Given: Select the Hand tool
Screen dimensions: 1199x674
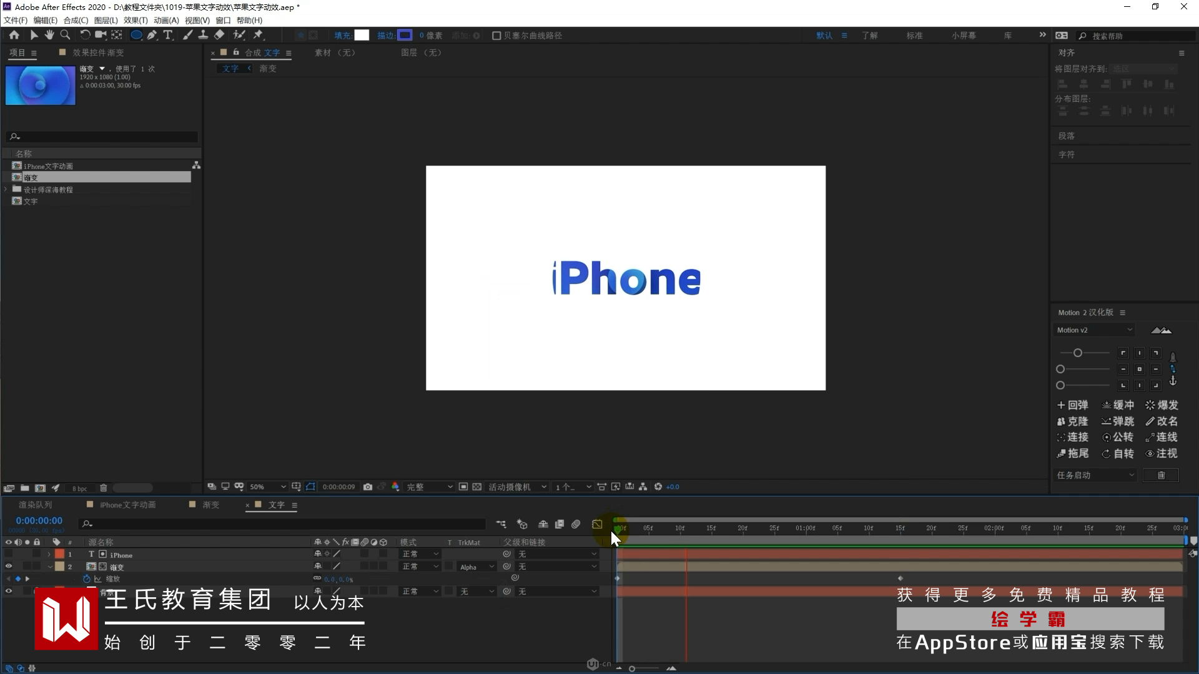Looking at the screenshot, I should (x=49, y=36).
